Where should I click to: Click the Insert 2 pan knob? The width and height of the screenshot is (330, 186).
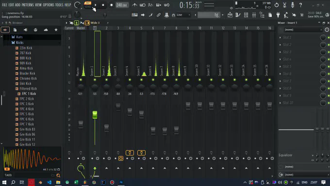106,87
